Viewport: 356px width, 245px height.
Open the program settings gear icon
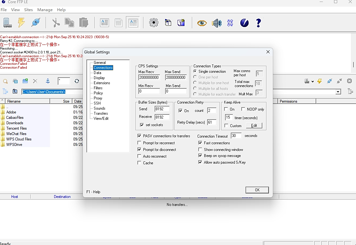pos(153,23)
